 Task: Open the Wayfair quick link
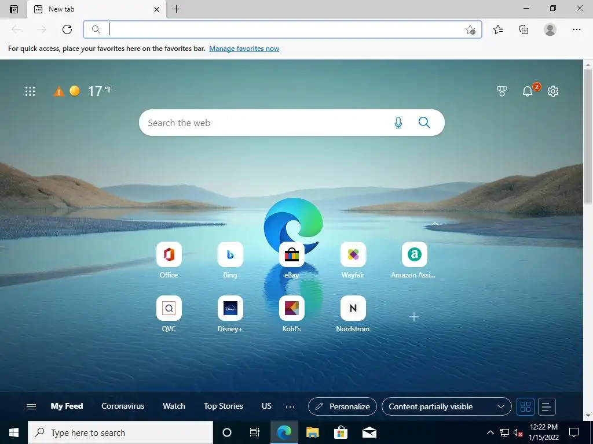[x=353, y=260]
